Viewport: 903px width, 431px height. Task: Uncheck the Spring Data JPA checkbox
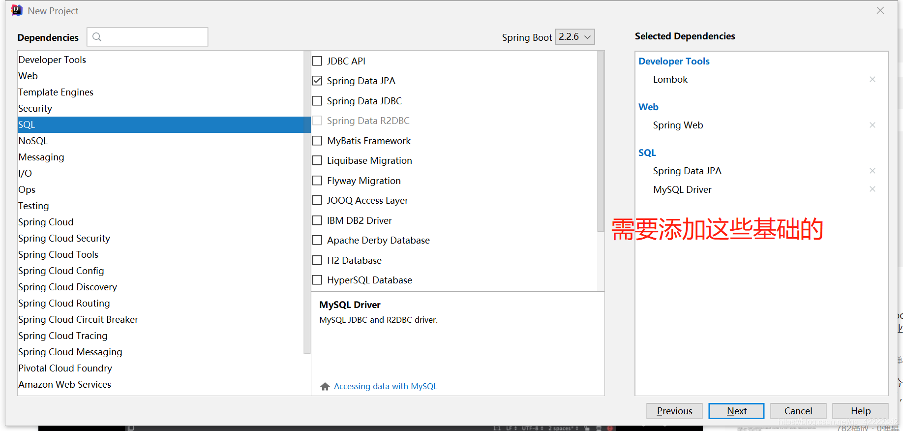click(317, 81)
